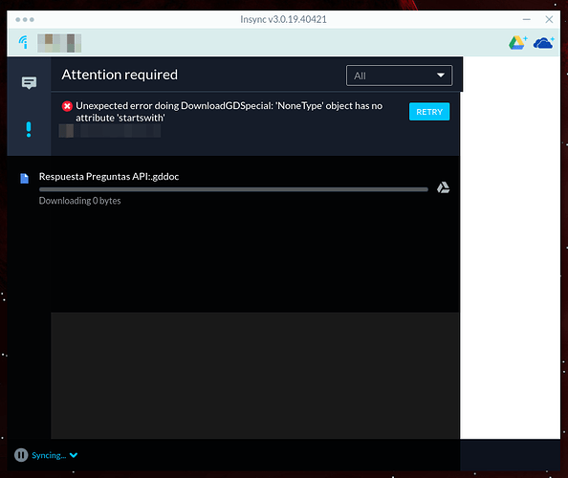
Task: Close the Insync window
Action: 549,19
